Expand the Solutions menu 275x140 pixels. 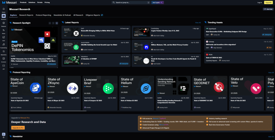tap(32, 2)
